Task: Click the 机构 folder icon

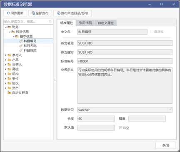Action: pyautogui.click(x=9, y=74)
